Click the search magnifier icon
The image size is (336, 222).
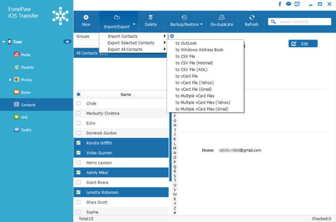point(273,22)
